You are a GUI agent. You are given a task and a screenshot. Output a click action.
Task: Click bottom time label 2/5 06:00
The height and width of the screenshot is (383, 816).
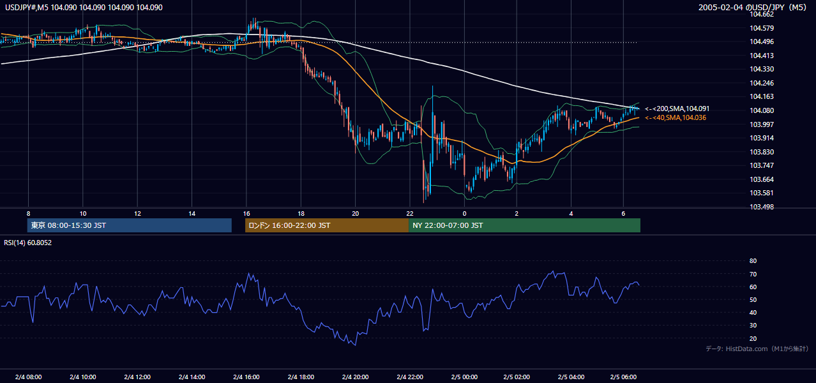coord(624,377)
